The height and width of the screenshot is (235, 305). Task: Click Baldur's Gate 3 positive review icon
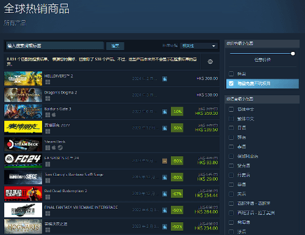(165, 112)
